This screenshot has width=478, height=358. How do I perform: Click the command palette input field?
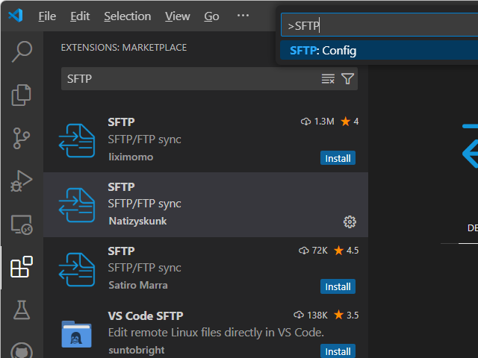pos(377,25)
